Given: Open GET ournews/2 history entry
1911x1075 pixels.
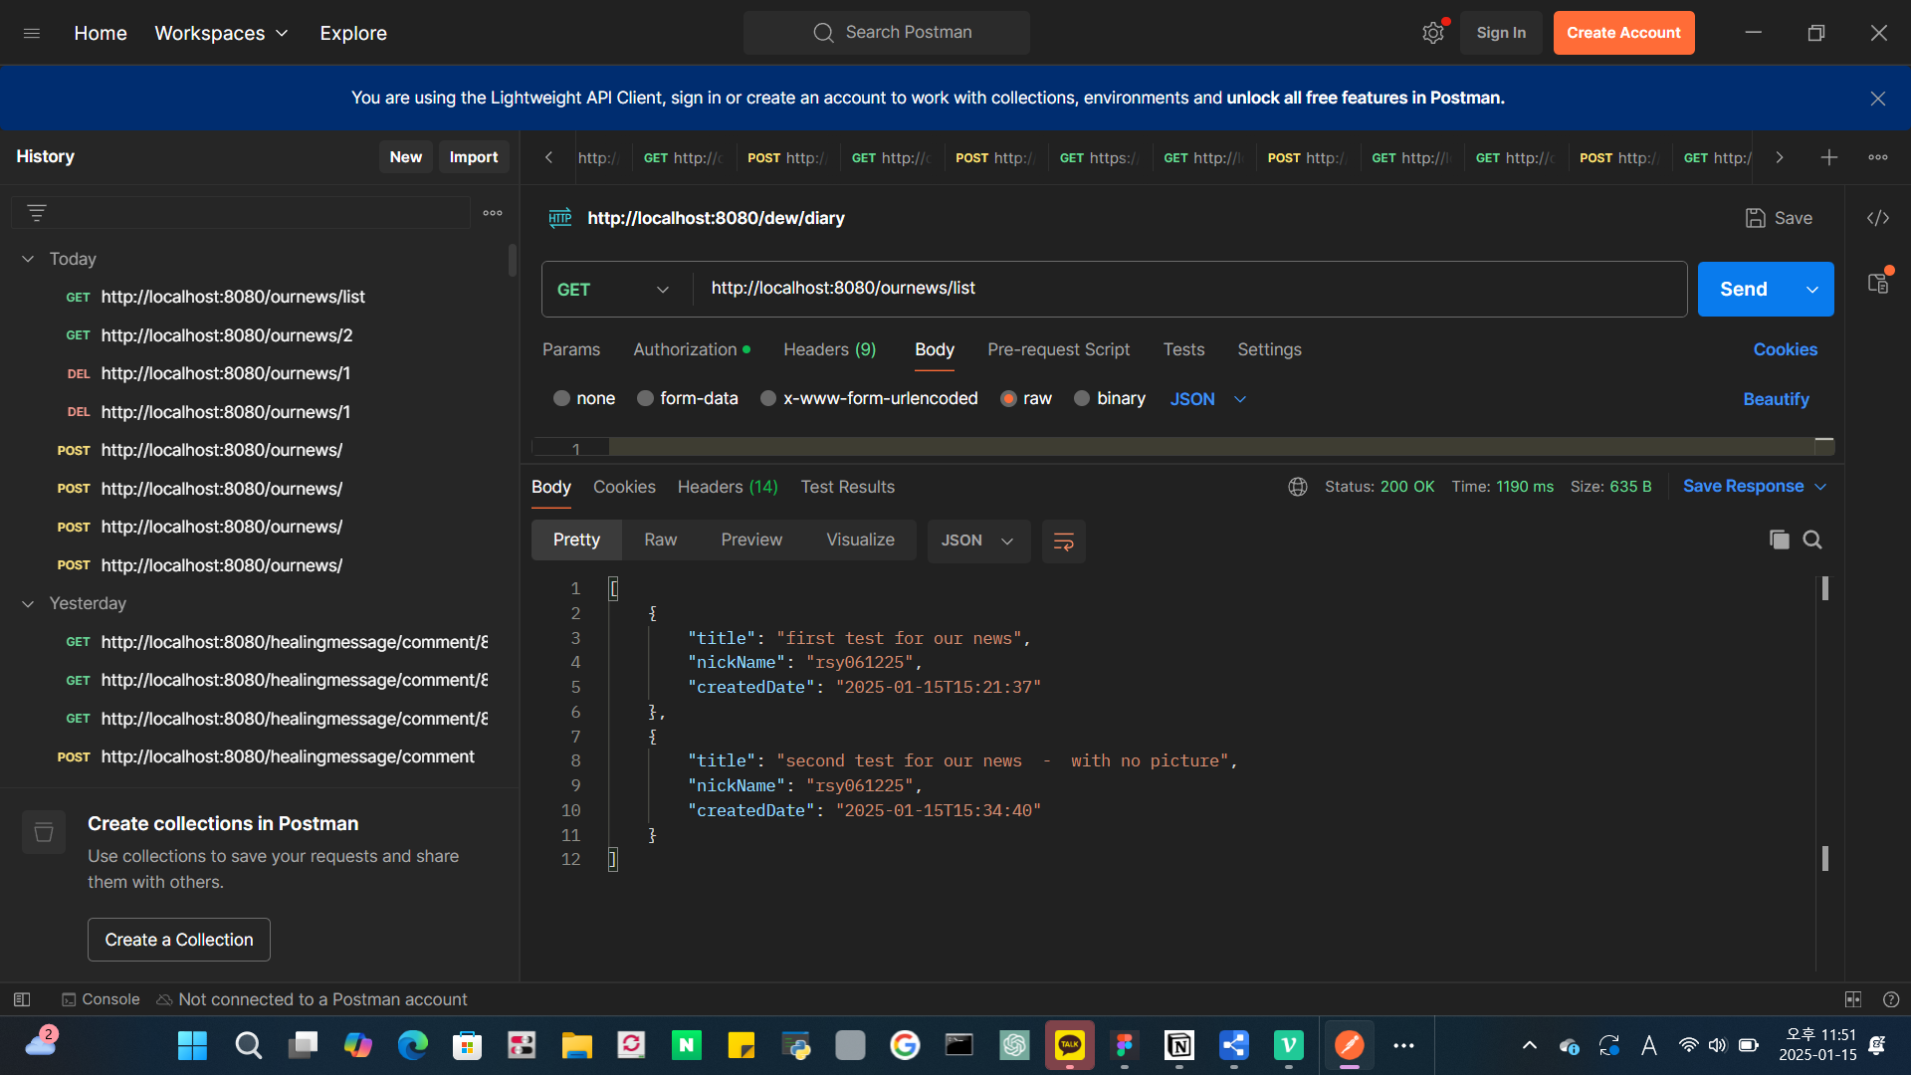Looking at the screenshot, I should tap(209, 336).
